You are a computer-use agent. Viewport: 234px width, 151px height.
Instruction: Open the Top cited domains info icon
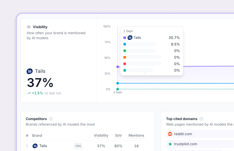pyautogui.click(x=201, y=119)
